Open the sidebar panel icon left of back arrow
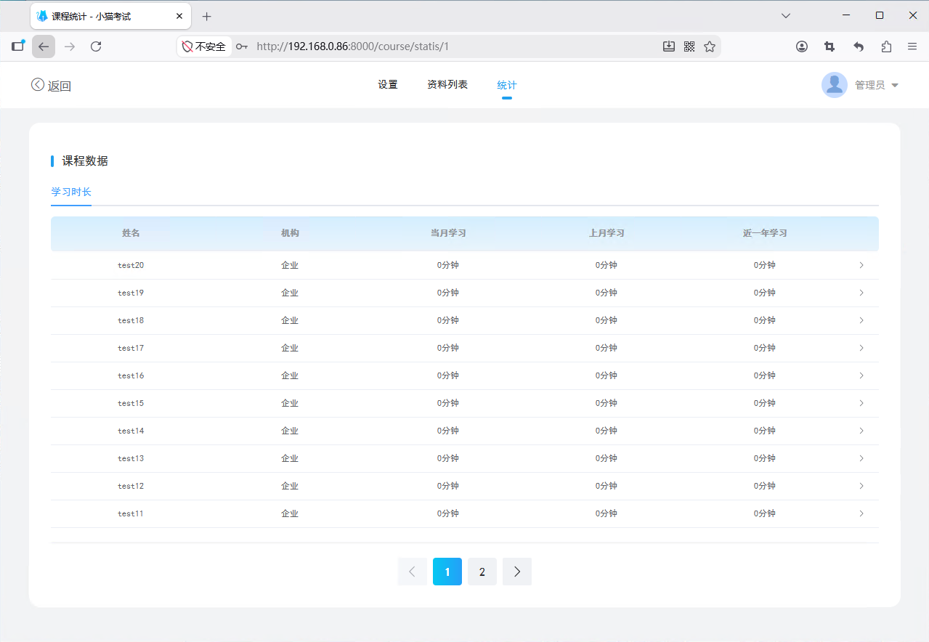This screenshot has height=642, width=929. pyautogui.click(x=18, y=46)
